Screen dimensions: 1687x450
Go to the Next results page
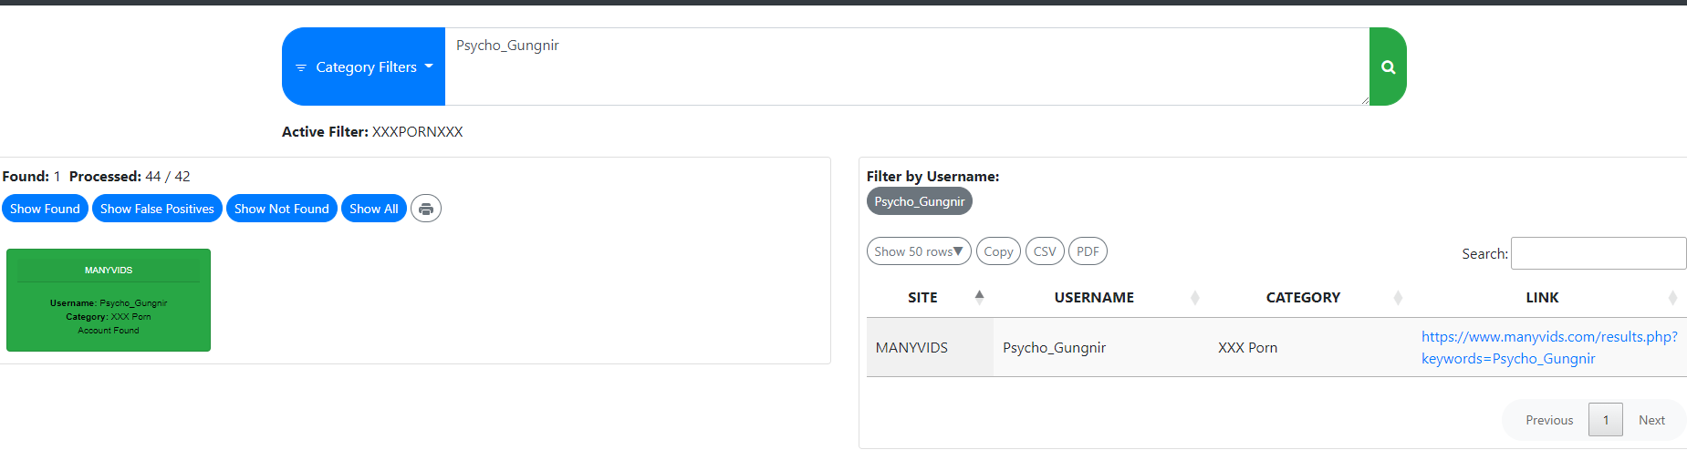pos(1651,420)
